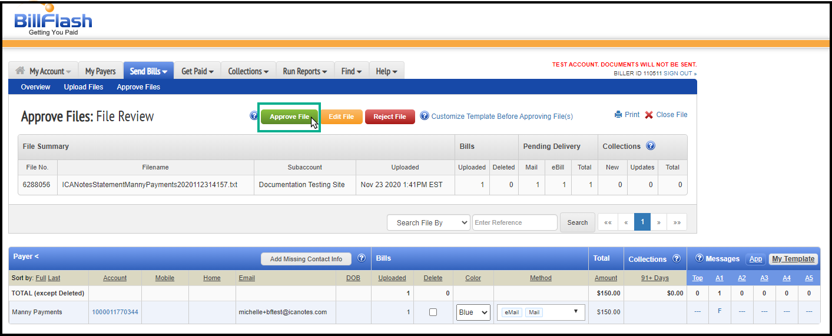The height and width of the screenshot is (336, 832).
Task: Click help icon beside Customize Template link
Action: point(424,116)
